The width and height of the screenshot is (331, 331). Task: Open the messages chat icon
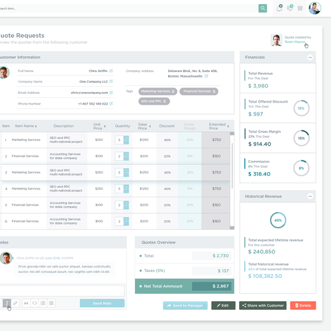tap(290, 8)
